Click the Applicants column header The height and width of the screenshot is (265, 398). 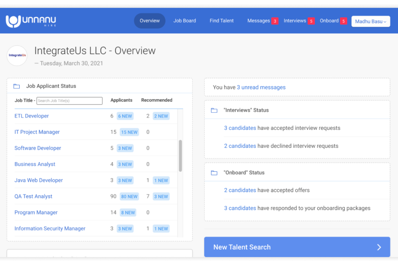(121, 100)
